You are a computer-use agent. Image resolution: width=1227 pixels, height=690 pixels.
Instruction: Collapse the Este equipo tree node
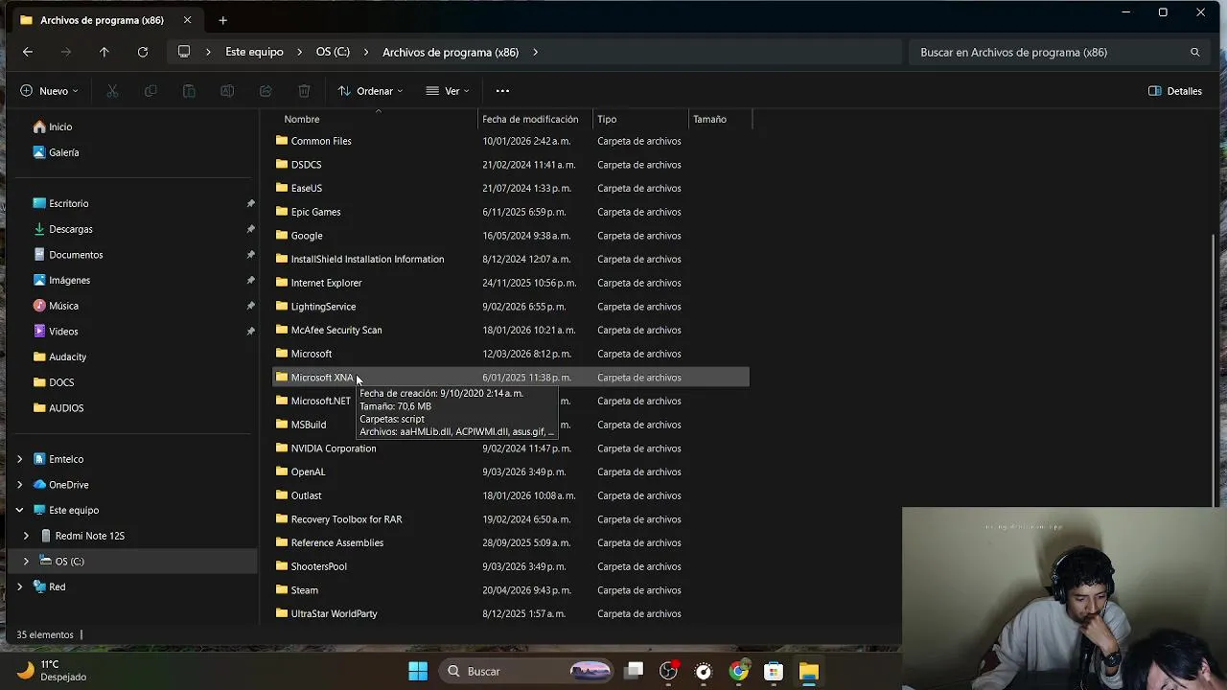[19, 510]
